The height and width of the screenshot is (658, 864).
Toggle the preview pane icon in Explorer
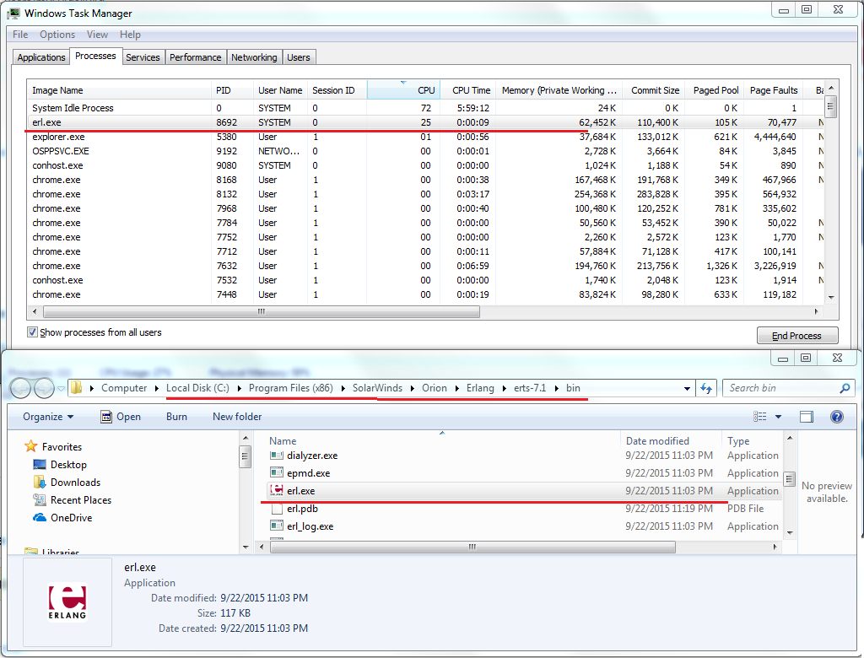pos(806,417)
